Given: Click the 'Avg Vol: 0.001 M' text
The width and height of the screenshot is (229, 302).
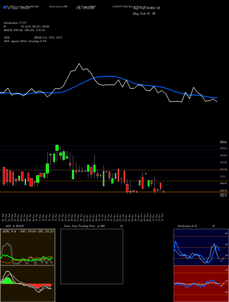Looking at the screenshot, I should 146,8.
